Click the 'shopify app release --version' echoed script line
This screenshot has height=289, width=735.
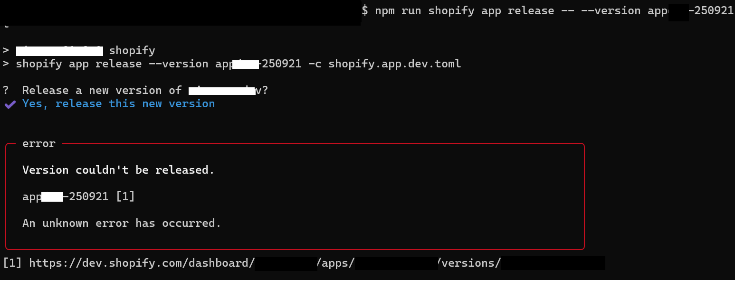pyautogui.click(x=239, y=64)
